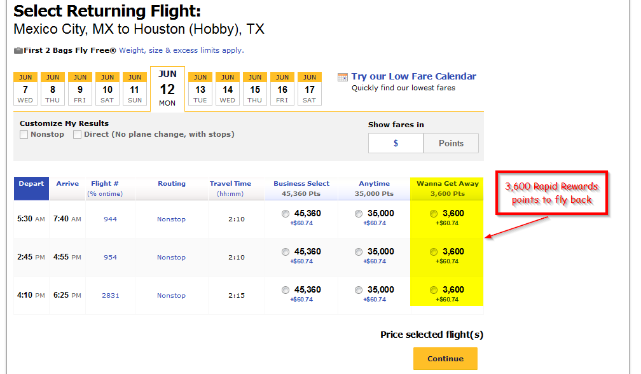The width and height of the screenshot is (641, 374).
Task: Enable the Nonstop filter checkbox
Action: tap(24, 134)
